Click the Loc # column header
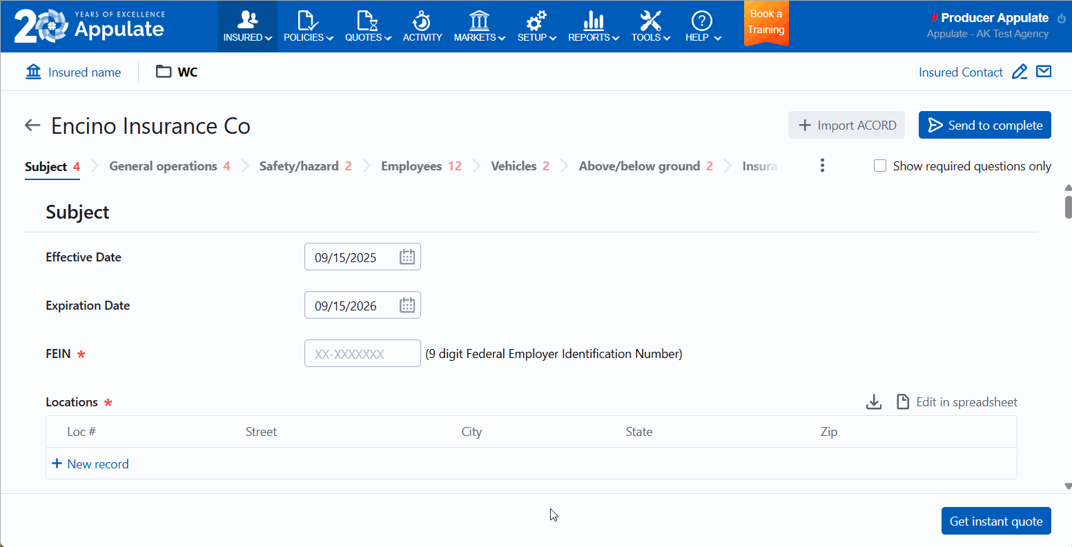Image resolution: width=1072 pixels, height=547 pixels. pyautogui.click(x=81, y=432)
